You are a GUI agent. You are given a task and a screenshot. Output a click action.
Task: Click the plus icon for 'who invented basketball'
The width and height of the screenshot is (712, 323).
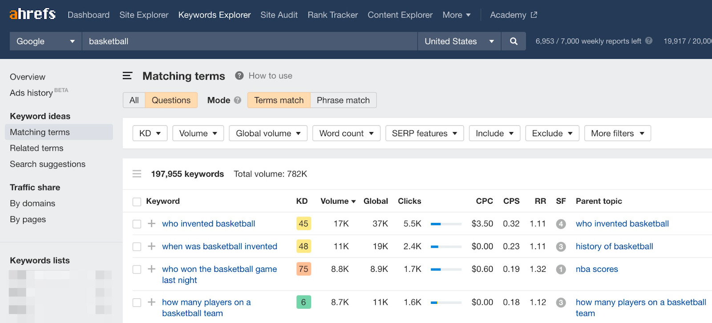(x=152, y=224)
